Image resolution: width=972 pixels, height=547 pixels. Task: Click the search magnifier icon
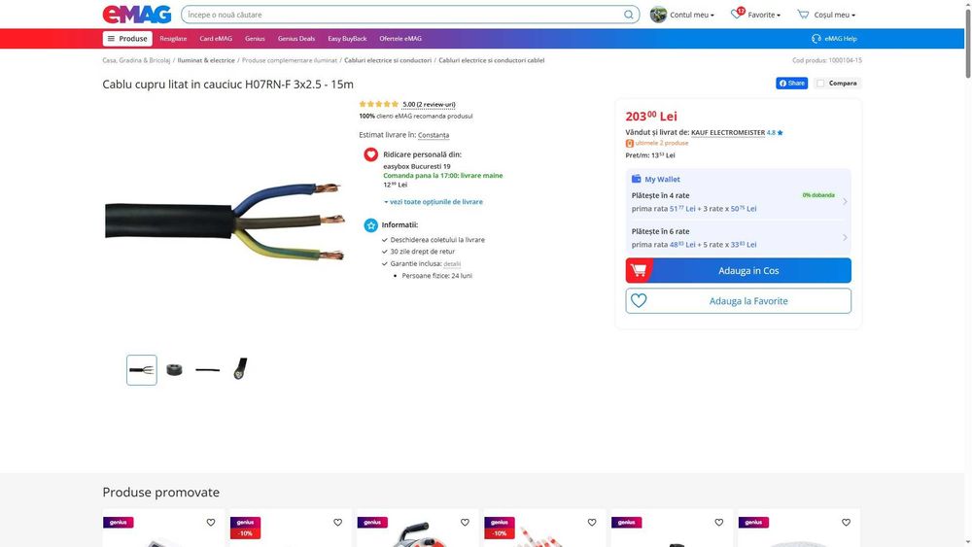point(629,15)
